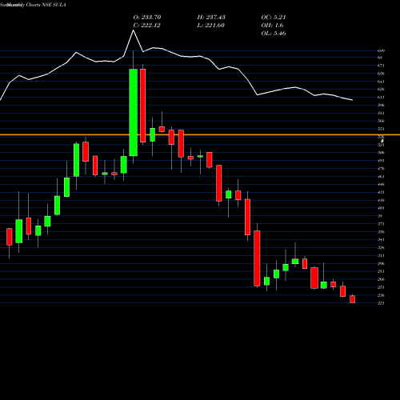This screenshot has width=400, height=400.
Task: Click the '611' price axis label
Action: [x=381, y=98]
